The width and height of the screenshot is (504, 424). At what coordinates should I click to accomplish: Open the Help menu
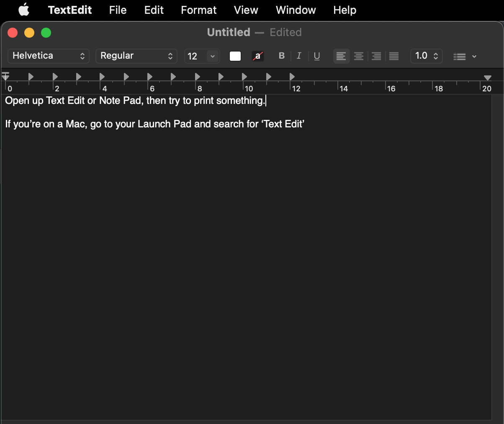click(x=345, y=10)
